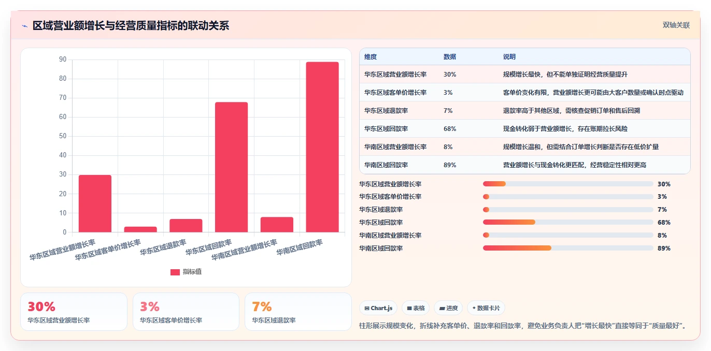Click table row cell 华东区域客单价增长率
Viewport: 711px width, 351px height.
[x=395, y=93]
